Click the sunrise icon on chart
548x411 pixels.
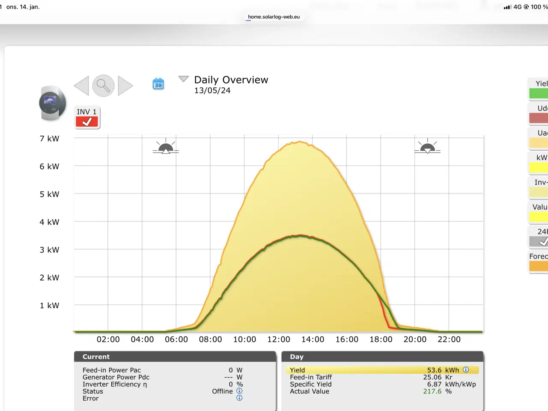[166, 147]
